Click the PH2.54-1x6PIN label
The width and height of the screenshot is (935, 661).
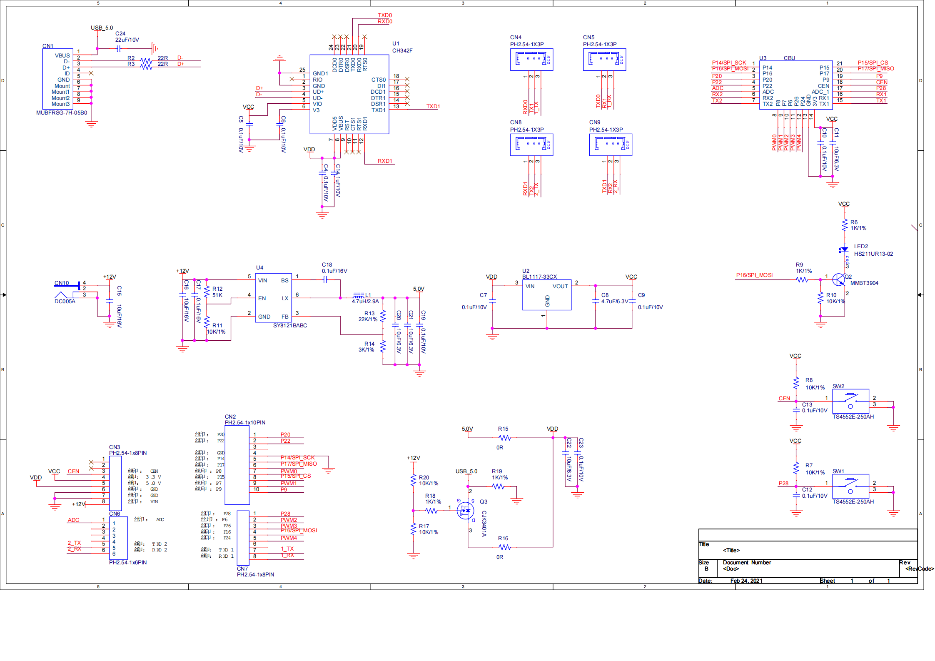click(x=128, y=563)
